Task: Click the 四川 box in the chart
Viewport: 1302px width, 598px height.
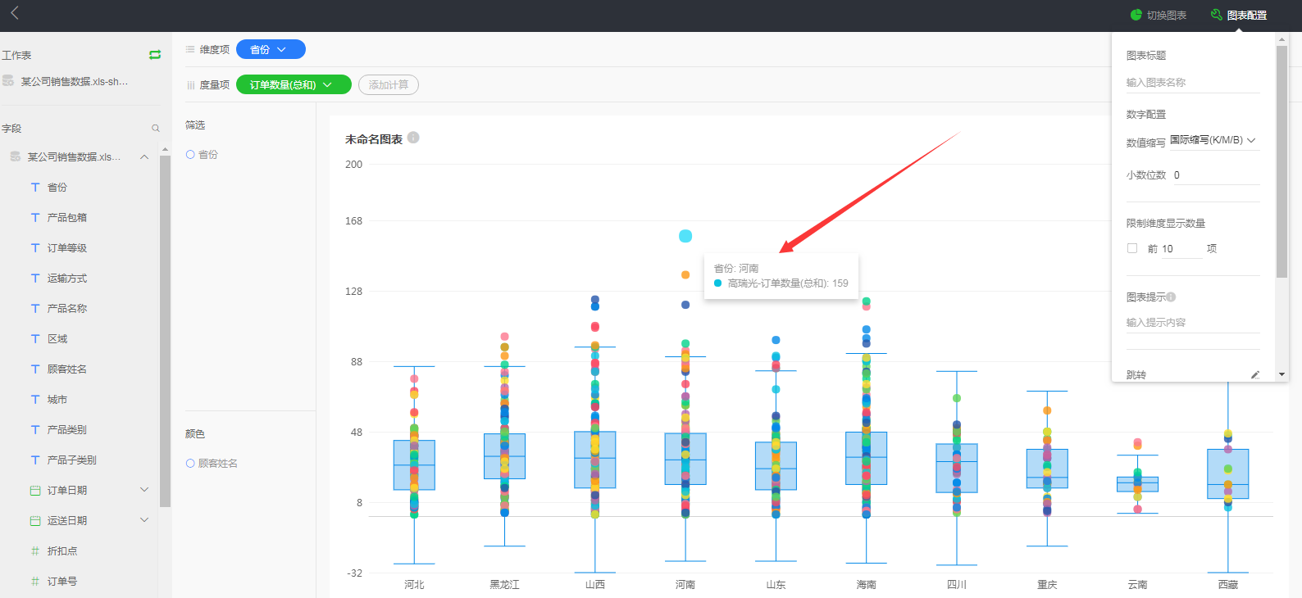Action: pyautogui.click(x=957, y=468)
